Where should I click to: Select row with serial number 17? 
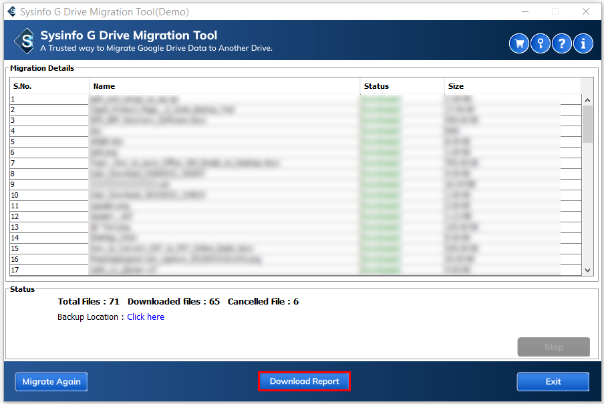tap(295, 270)
